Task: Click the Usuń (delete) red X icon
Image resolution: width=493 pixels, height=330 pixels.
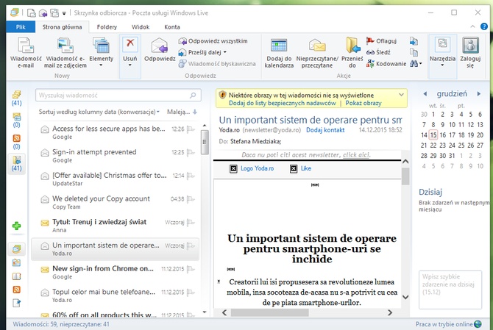Action: [x=130, y=45]
